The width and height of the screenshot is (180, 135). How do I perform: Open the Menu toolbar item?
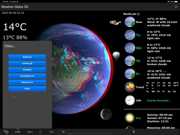pyautogui.click(x=30, y=132)
